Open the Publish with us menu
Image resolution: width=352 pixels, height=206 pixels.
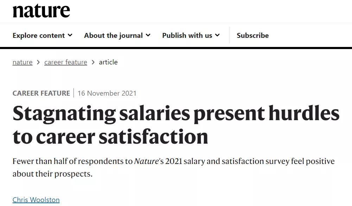(191, 35)
